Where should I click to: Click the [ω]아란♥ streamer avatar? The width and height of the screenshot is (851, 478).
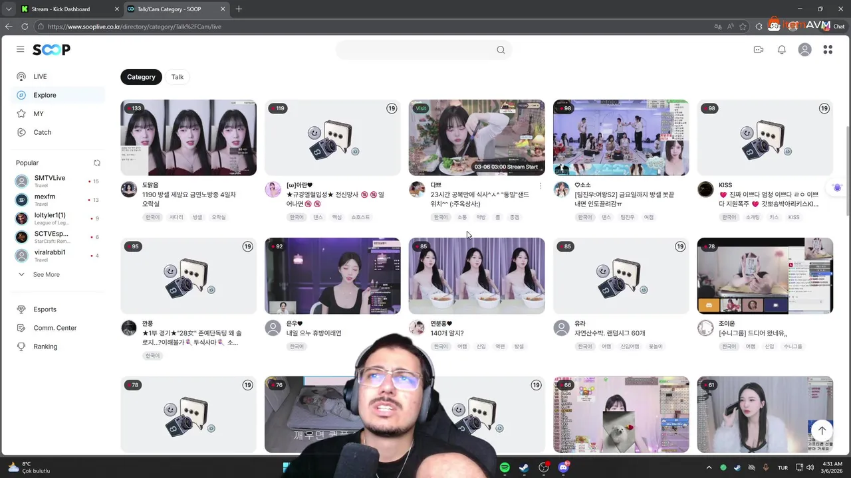click(x=273, y=189)
